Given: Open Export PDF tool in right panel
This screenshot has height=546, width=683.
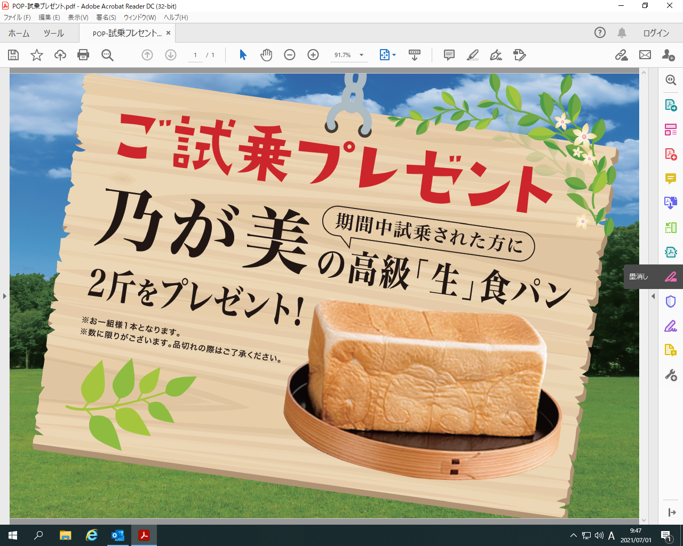Looking at the screenshot, I should (x=671, y=105).
